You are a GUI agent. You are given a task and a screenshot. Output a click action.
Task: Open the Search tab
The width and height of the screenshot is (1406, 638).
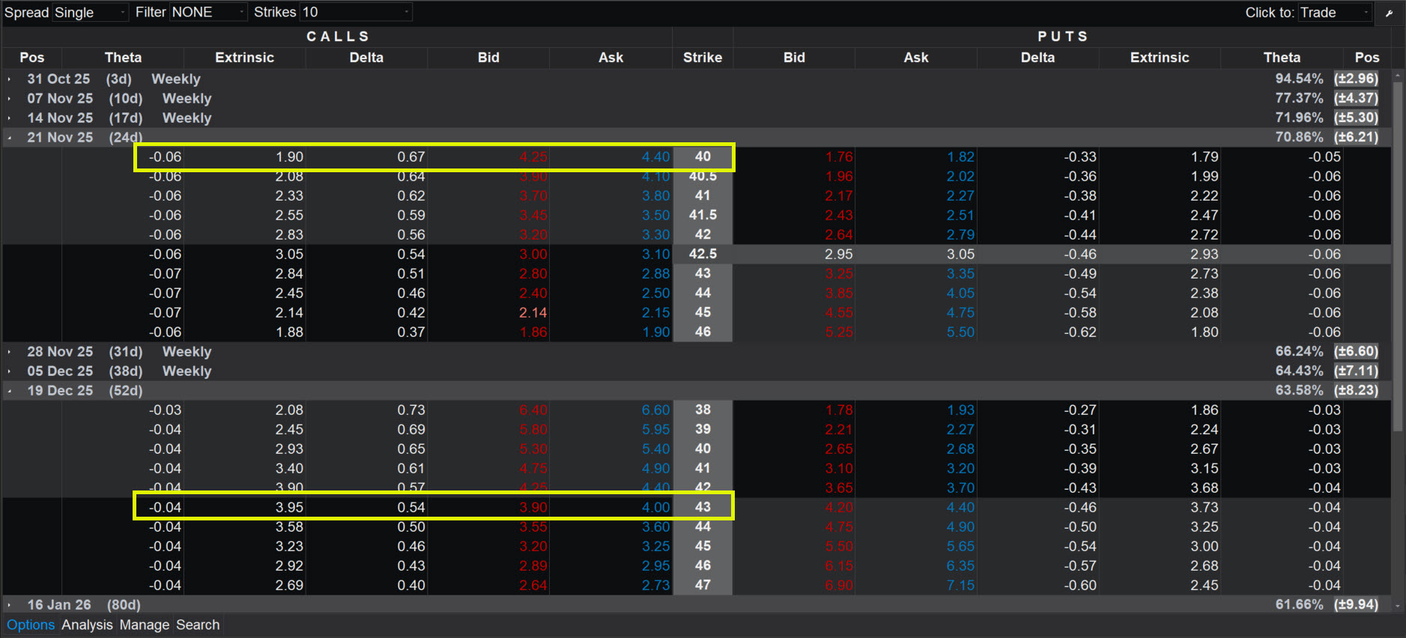pyautogui.click(x=198, y=625)
